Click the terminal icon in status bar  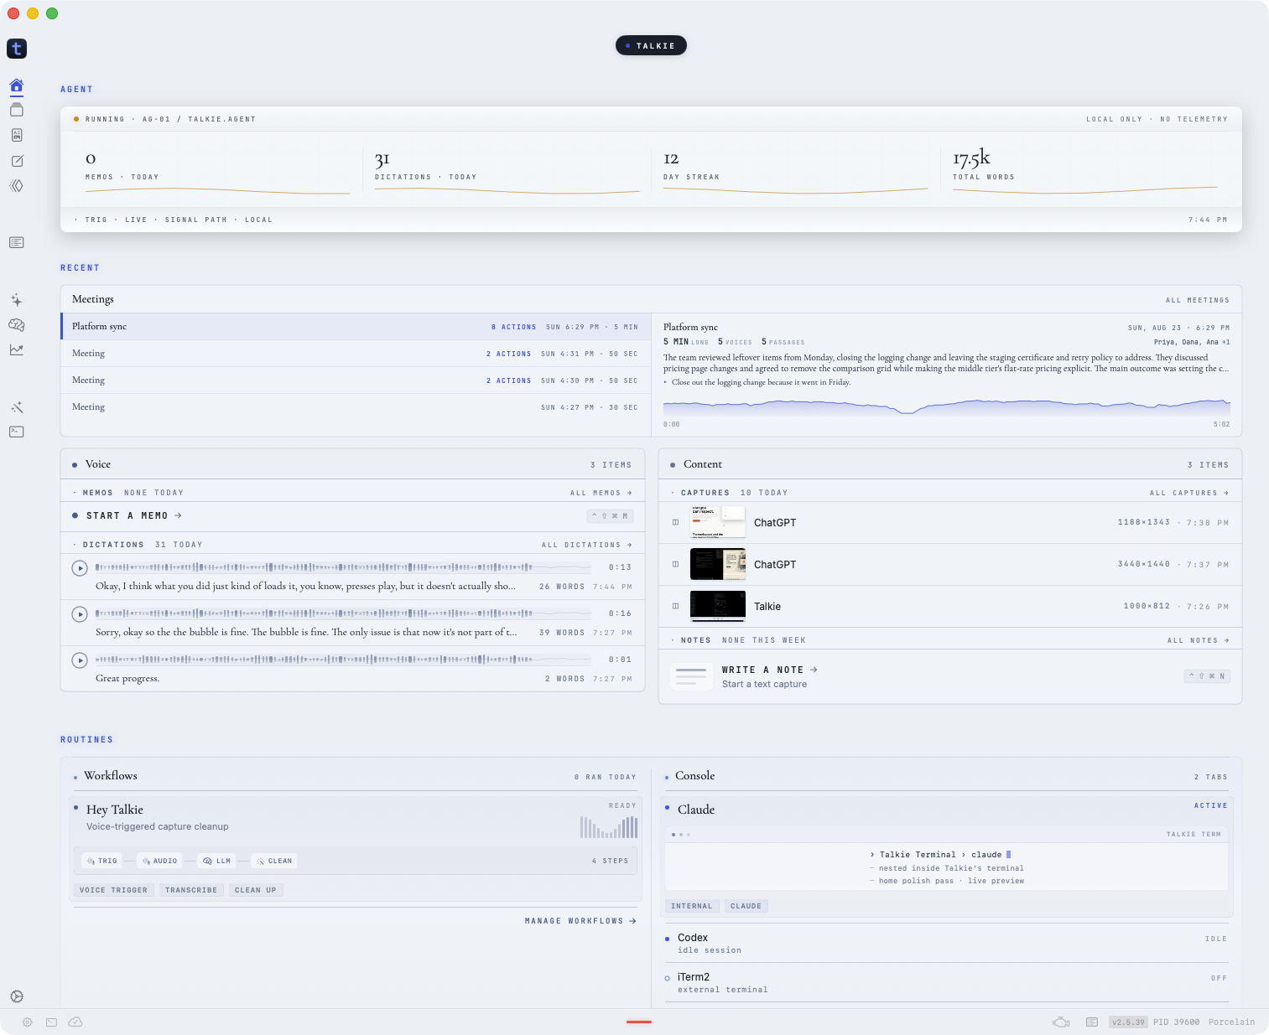tap(51, 1022)
